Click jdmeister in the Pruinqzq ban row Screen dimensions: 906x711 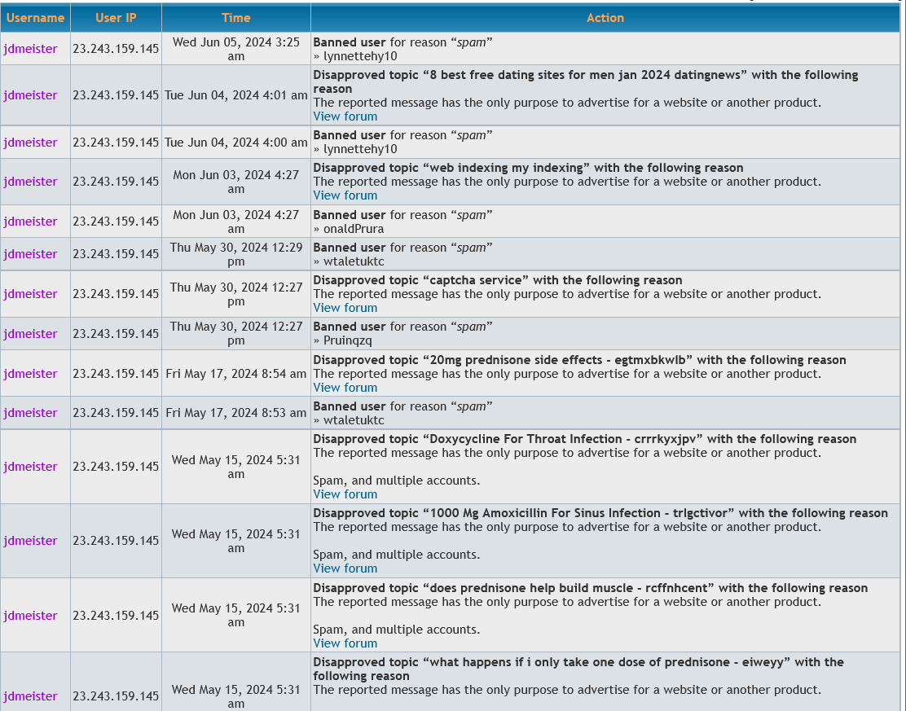click(x=30, y=334)
